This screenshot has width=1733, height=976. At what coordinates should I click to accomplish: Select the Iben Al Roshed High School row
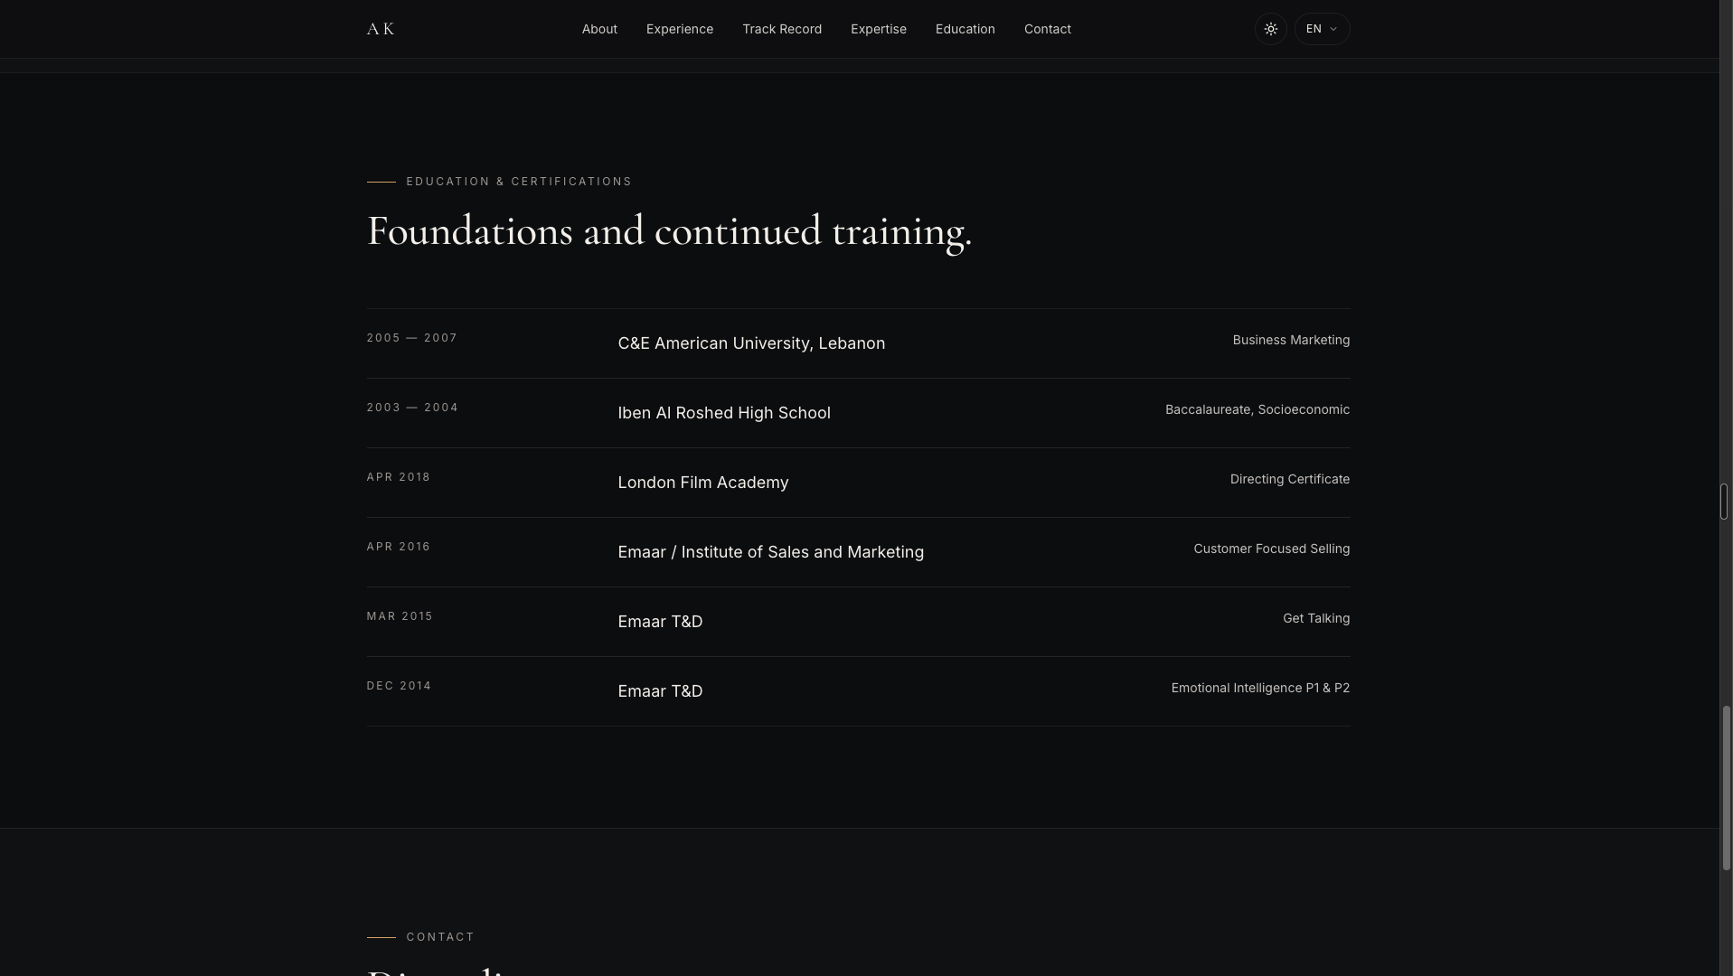tap(858, 413)
